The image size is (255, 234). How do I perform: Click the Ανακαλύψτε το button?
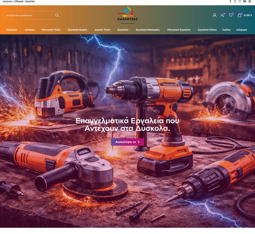pos(127,142)
